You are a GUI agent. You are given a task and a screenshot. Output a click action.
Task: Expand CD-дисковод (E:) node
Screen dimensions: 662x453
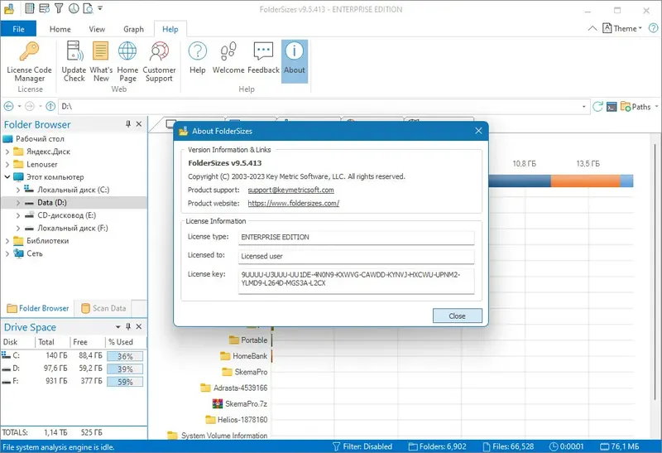pyautogui.click(x=17, y=215)
